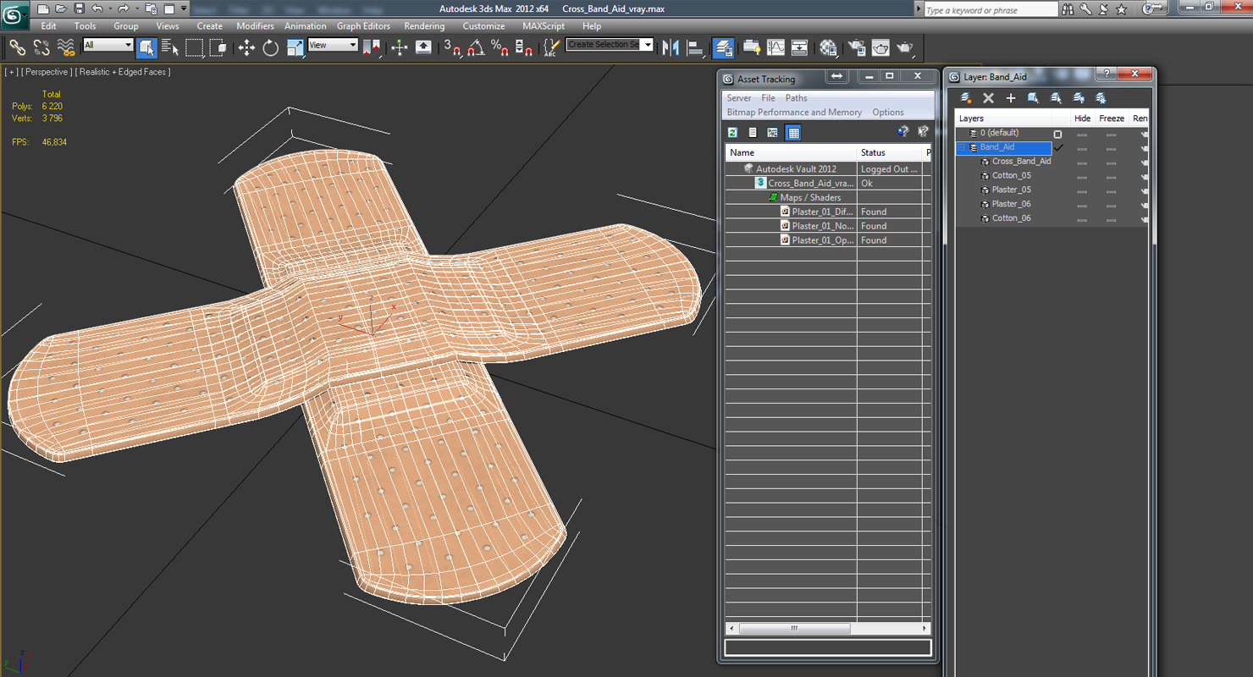1253x677 pixels.
Task: Open Render Setup teapot icon
Action: coord(857,48)
